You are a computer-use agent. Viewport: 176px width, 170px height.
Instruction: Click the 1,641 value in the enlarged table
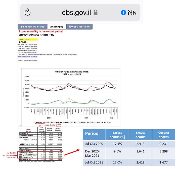tap(140, 151)
